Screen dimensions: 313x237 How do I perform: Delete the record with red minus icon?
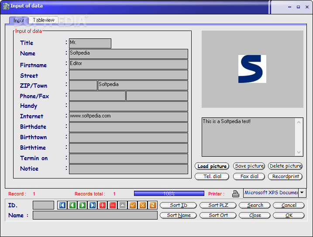click(113, 205)
